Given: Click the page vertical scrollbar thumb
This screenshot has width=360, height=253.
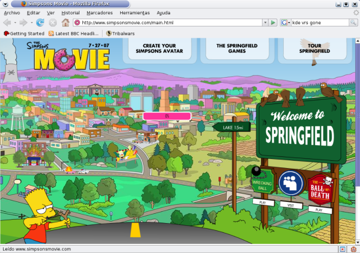Looking at the screenshot, I should [x=357, y=115].
